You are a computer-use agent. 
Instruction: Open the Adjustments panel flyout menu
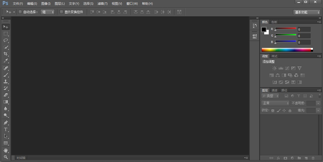pyautogui.click(x=319, y=56)
